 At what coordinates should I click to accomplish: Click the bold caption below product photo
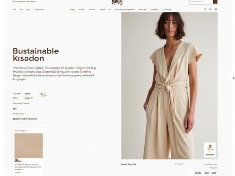[129, 164]
